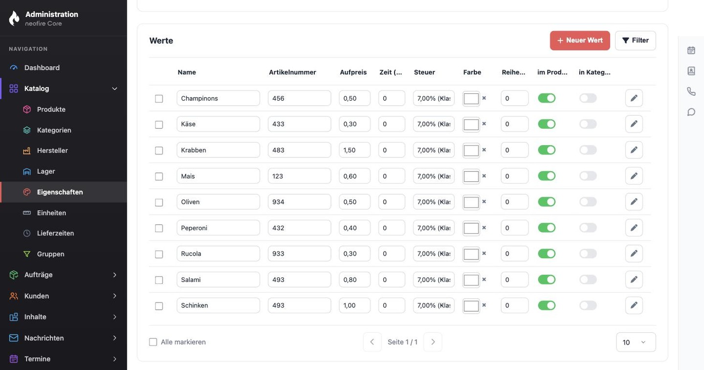Edit the Rucola row with pencil icon
Image resolution: width=704 pixels, height=370 pixels.
click(634, 254)
